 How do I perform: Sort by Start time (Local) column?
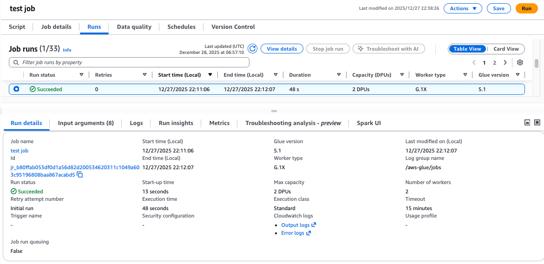[x=210, y=75]
